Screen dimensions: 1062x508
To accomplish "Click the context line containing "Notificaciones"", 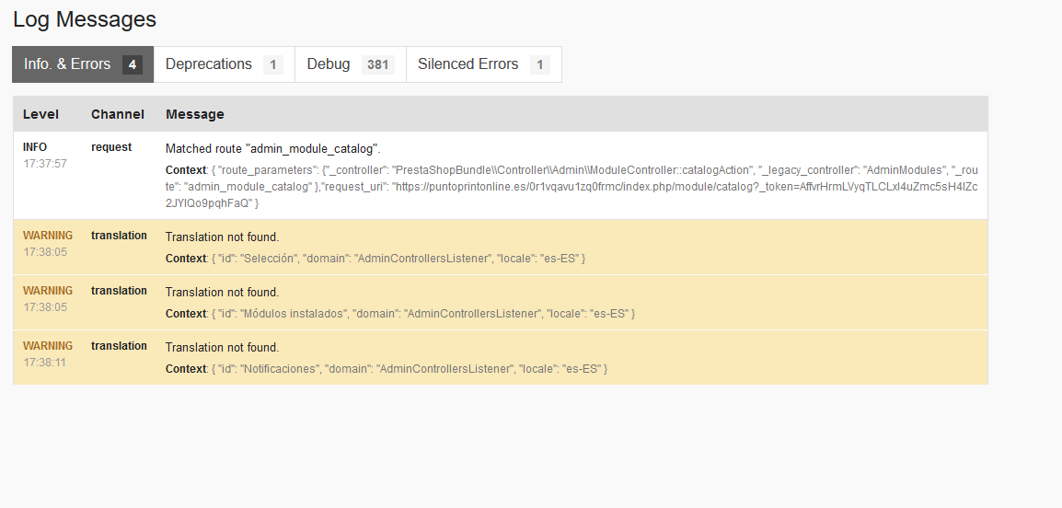I will click(x=387, y=369).
